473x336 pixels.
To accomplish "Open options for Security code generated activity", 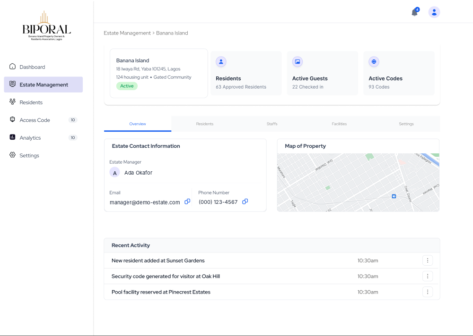I will [428, 276].
